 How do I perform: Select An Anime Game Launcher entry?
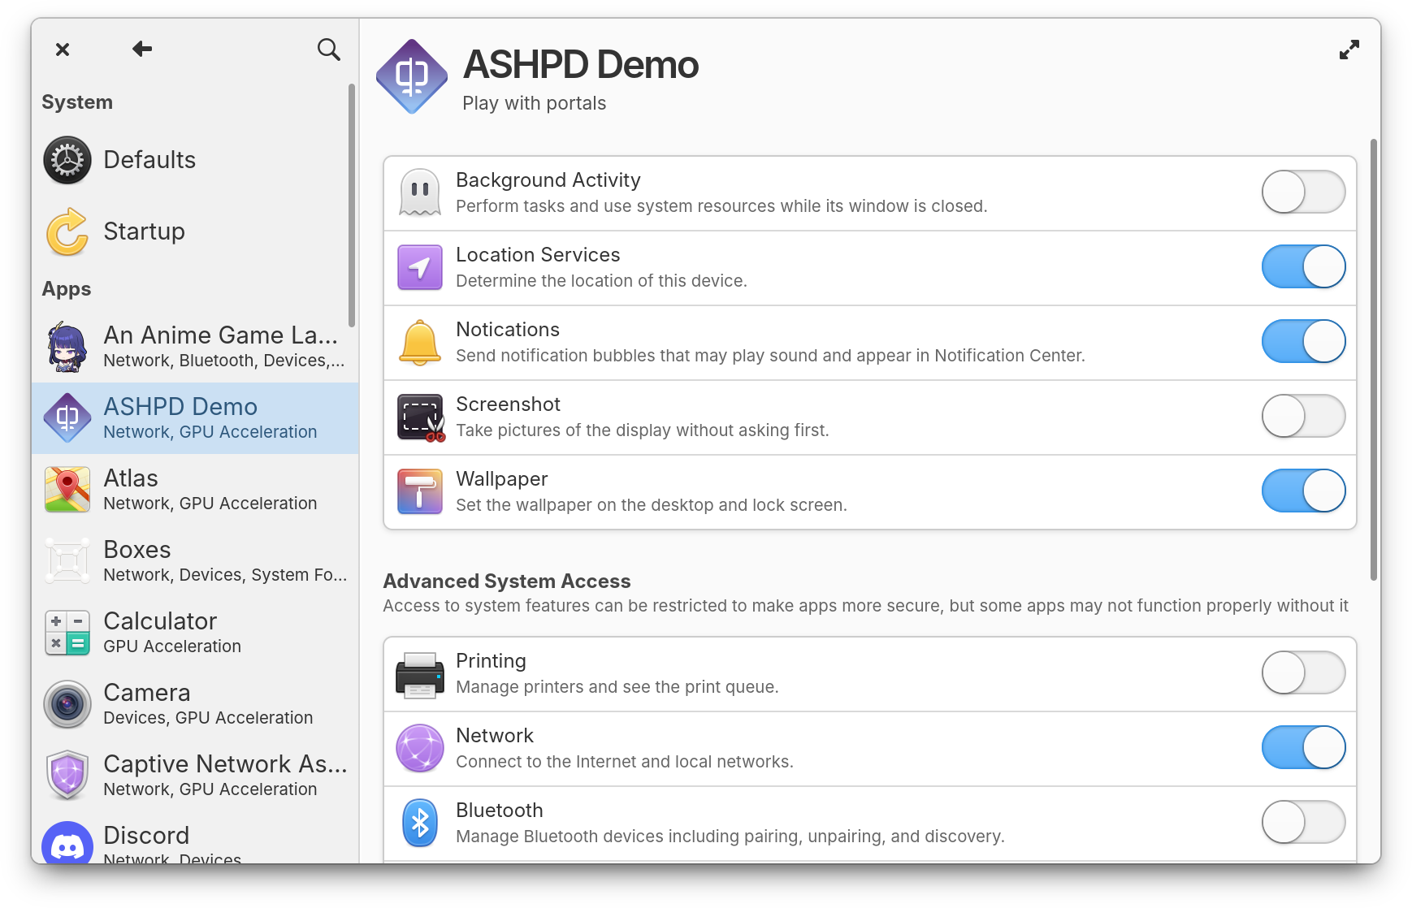[195, 347]
